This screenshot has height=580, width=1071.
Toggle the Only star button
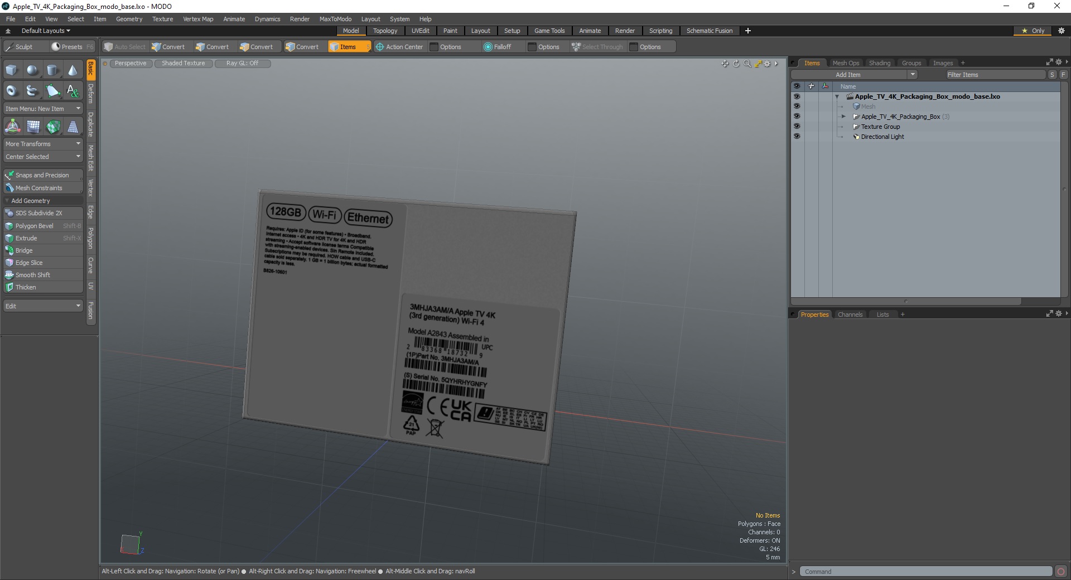[1033, 31]
